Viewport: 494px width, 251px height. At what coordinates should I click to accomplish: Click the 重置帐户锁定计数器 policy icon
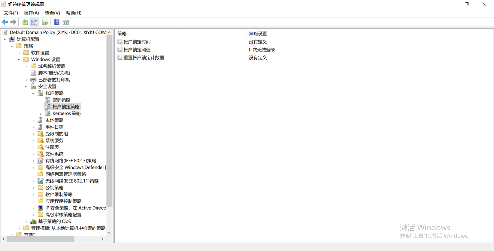(x=120, y=58)
